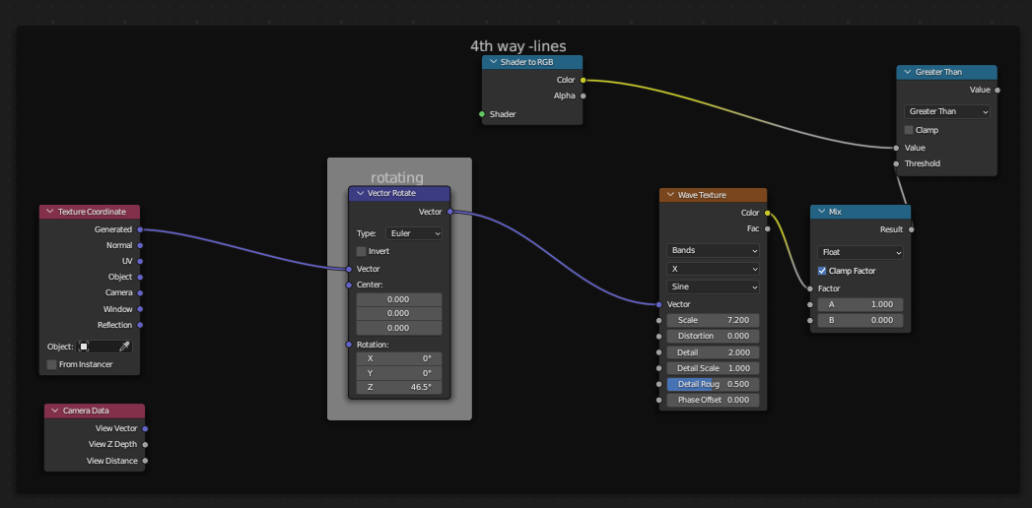This screenshot has width=1032, height=508.
Task: Click the Normal output socket
Action: tap(140, 245)
